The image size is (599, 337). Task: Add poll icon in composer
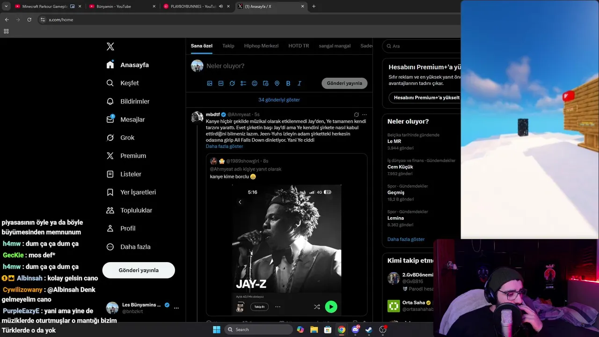coord(243,83)
